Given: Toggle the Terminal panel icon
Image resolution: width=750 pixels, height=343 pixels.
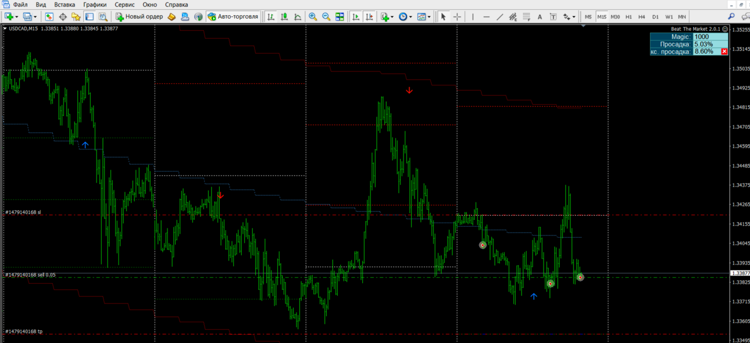Looking at the screenshot, I should click(90, 17).
